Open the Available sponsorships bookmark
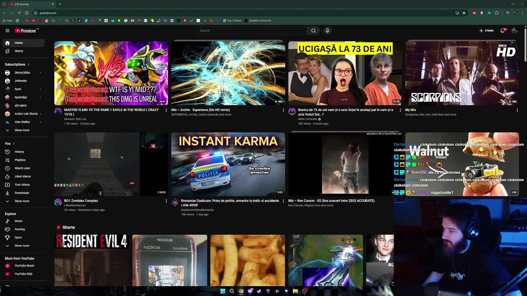 (259, 21)
